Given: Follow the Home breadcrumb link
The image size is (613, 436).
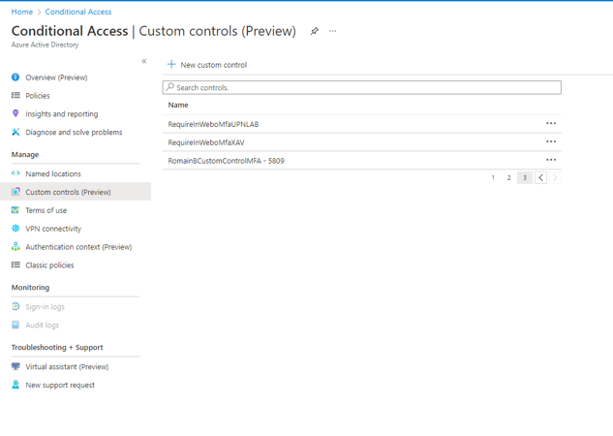Looking at the screenshot, I should pyautogui.click(x=21, y=12).
